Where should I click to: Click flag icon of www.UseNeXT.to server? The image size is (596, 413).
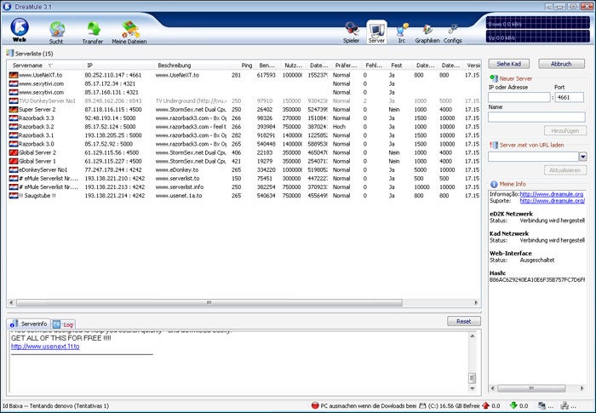point(14,75)
